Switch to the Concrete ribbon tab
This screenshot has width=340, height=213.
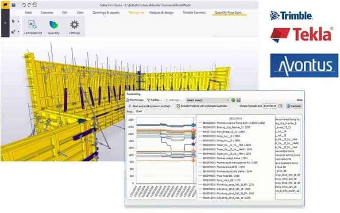pyautogui.click(x=47, y=12)
